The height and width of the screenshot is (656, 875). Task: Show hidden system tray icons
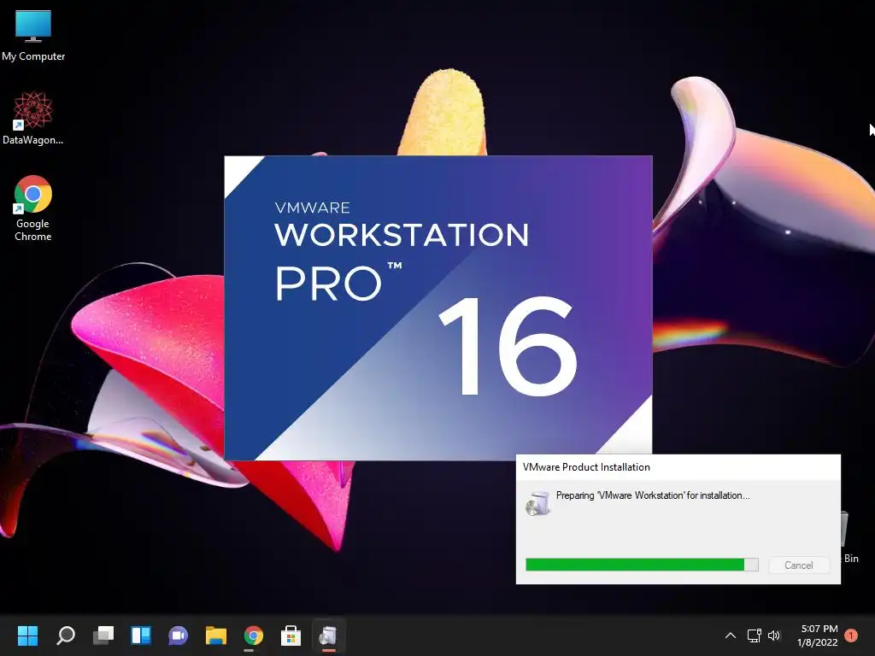tap(730, 635)
